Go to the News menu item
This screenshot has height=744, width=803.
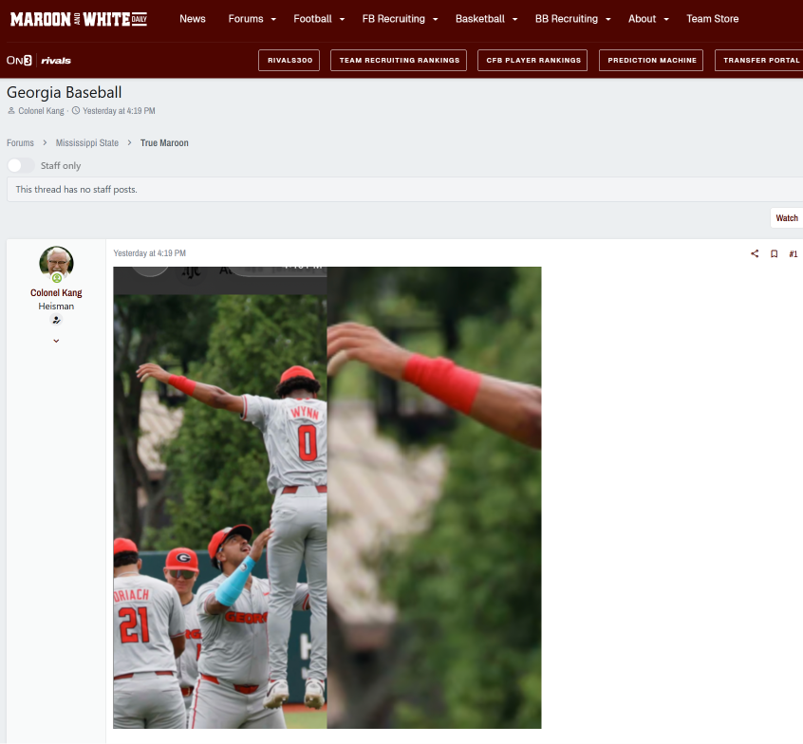click(193, 19)
